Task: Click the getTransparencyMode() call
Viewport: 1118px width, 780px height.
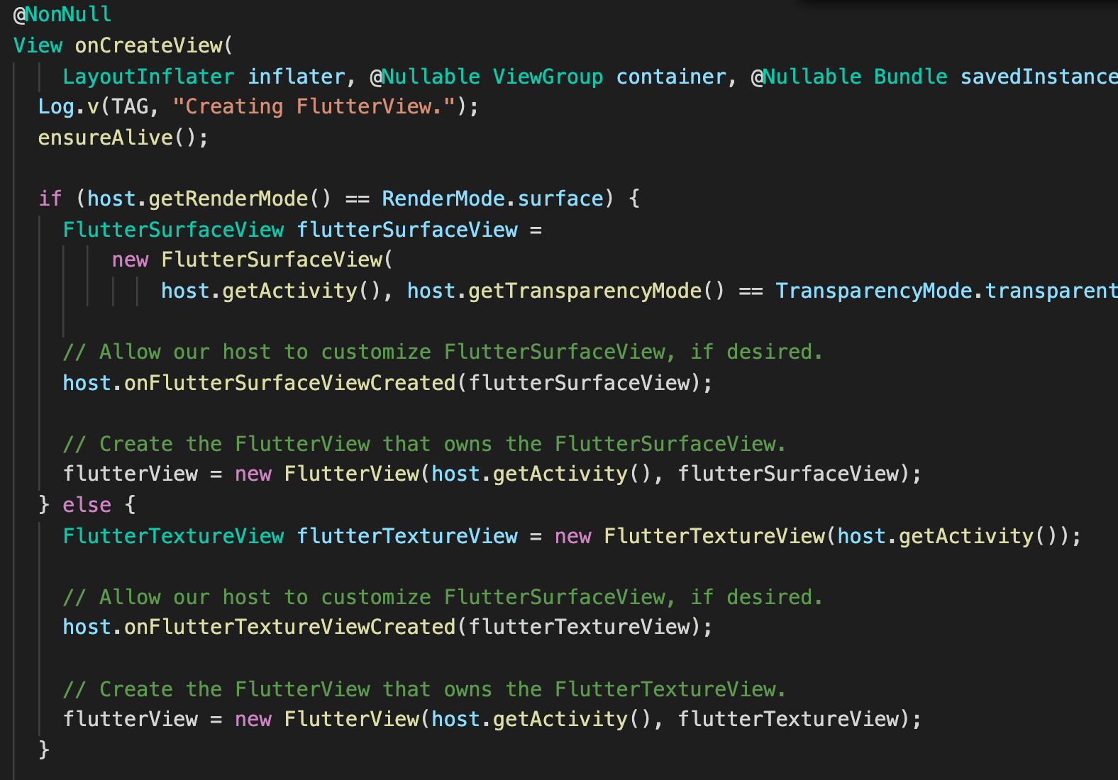Action: (x=596, y=291)
